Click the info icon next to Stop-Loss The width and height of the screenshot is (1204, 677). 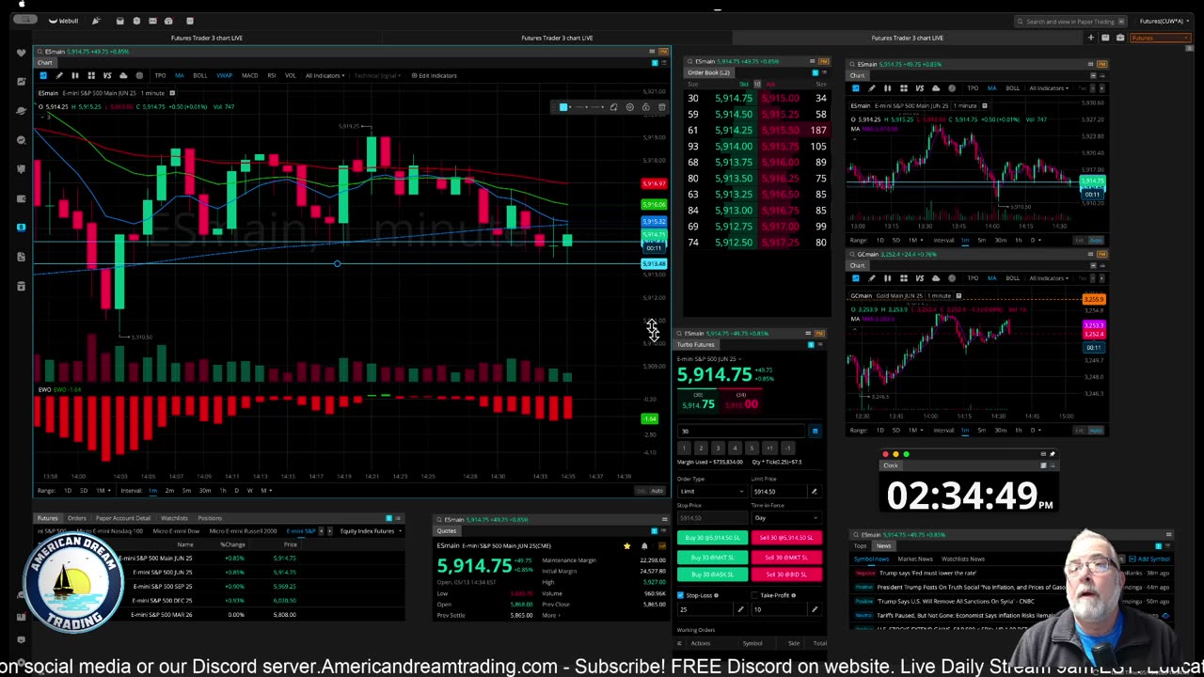tap(716, 595)
